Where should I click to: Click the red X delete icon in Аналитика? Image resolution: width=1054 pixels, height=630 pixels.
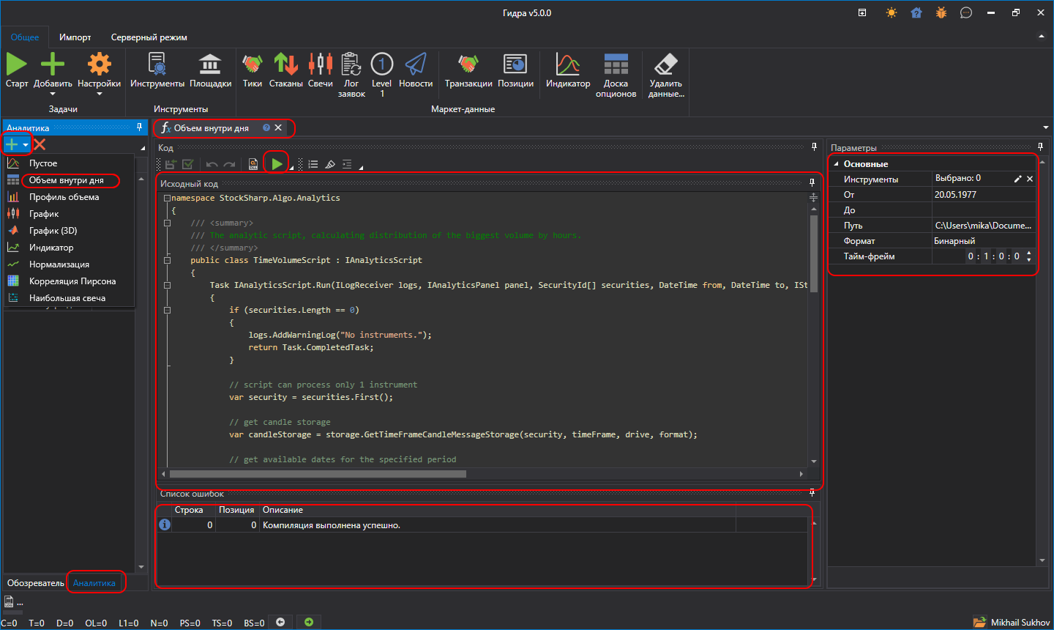40,145
